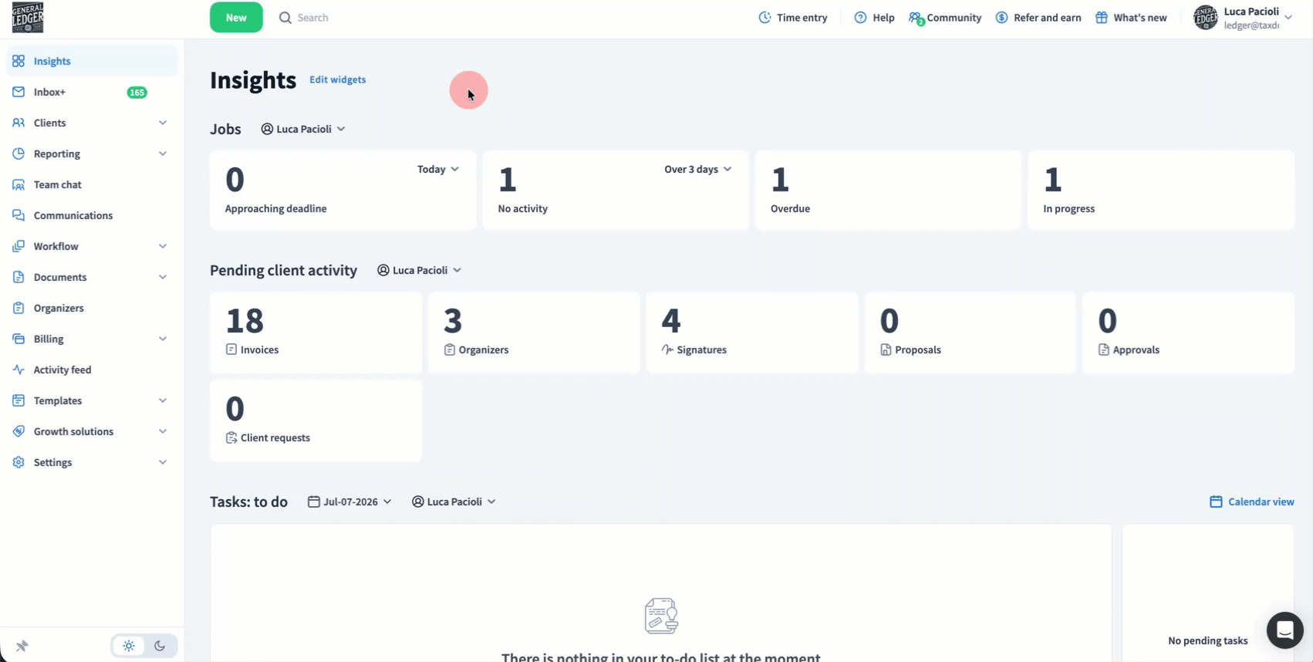Click the Refer and earn dollar icon
Image resolution: width=1313 pixels, height=662 pixels.
(1001, 17)
